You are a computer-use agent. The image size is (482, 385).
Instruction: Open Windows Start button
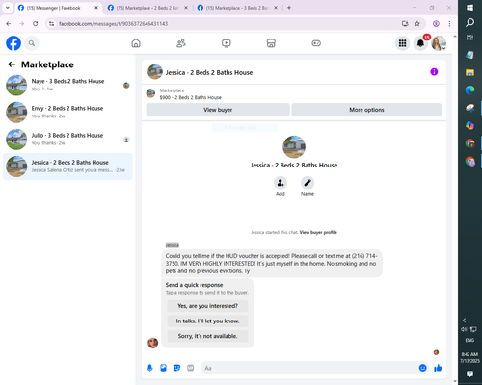(469, 8)
